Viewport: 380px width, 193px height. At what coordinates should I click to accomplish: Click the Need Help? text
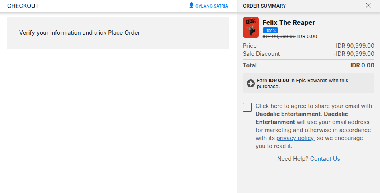pyautogui.click(x=293, y=159)
